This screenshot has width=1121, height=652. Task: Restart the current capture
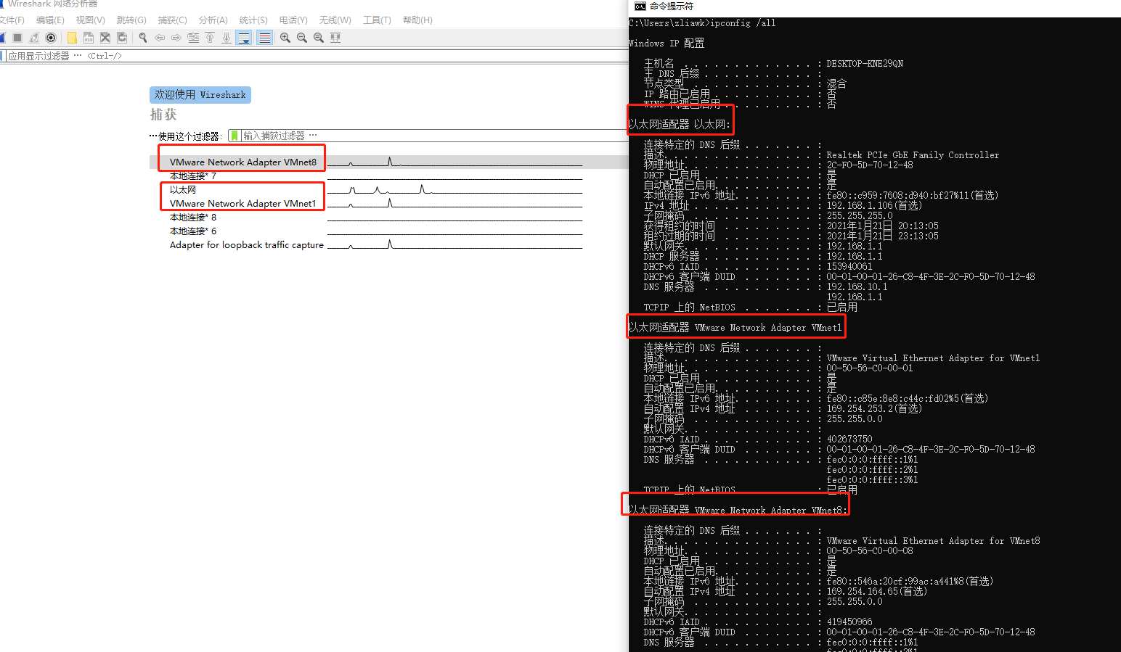coord(34,38)
